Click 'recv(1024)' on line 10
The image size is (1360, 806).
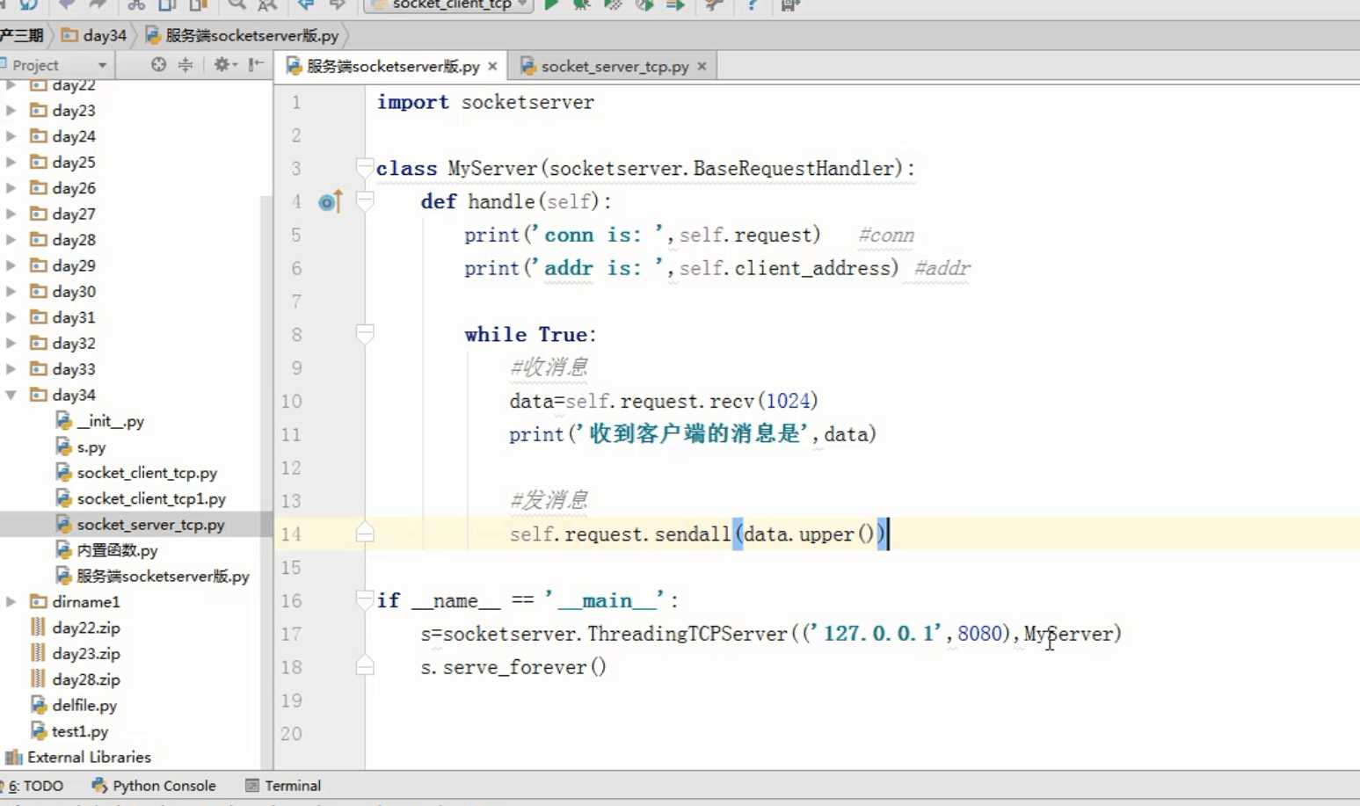763,401
